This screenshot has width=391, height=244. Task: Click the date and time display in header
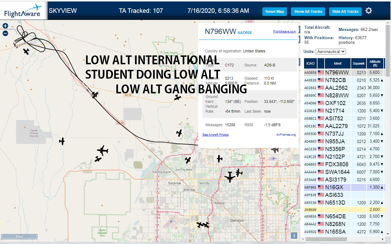tap(218, 11)
